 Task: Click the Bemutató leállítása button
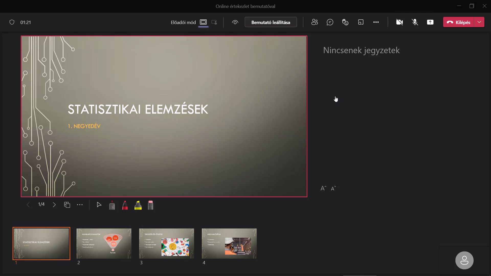tap(271, 22)
